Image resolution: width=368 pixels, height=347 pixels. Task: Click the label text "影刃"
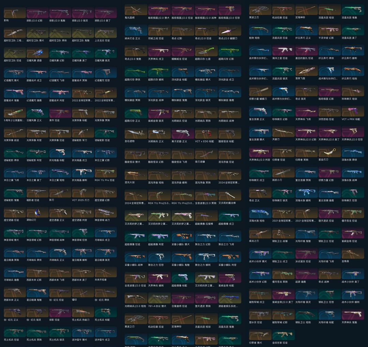click(x=52, y=200)
